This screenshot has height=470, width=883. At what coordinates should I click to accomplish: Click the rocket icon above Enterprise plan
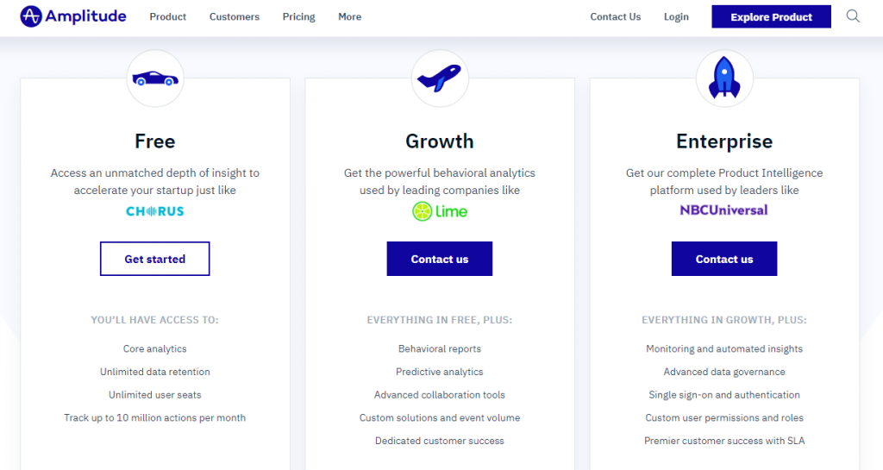(x=724, y=78)
